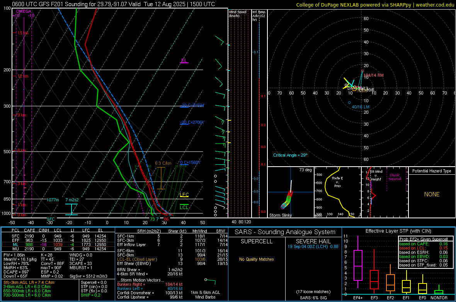This screenshot has height=302, width=456.
Task: Click the based on CAPE: 0.16 line
Action: point(424,244)
